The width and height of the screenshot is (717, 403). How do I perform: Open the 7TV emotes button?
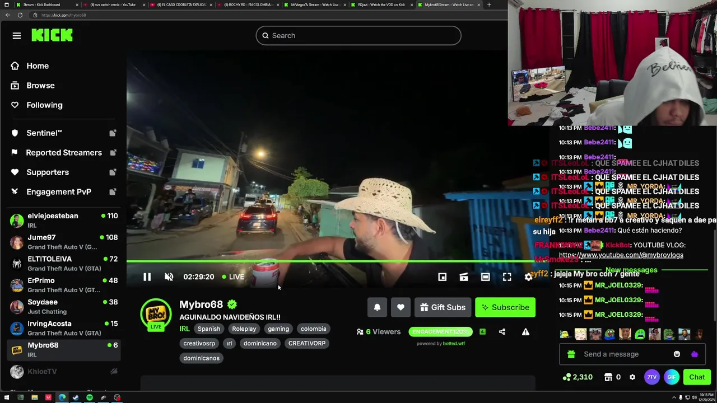tap(651, 377)
